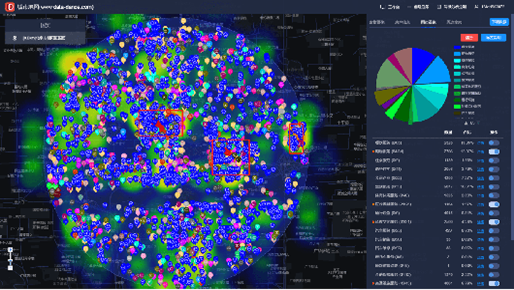
Task: Click the handle on the map zoom slider
Action: pos(10,261)
